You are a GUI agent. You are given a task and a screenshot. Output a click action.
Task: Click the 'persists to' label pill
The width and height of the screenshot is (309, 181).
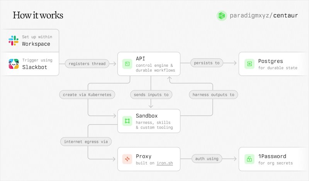(207, 63)
